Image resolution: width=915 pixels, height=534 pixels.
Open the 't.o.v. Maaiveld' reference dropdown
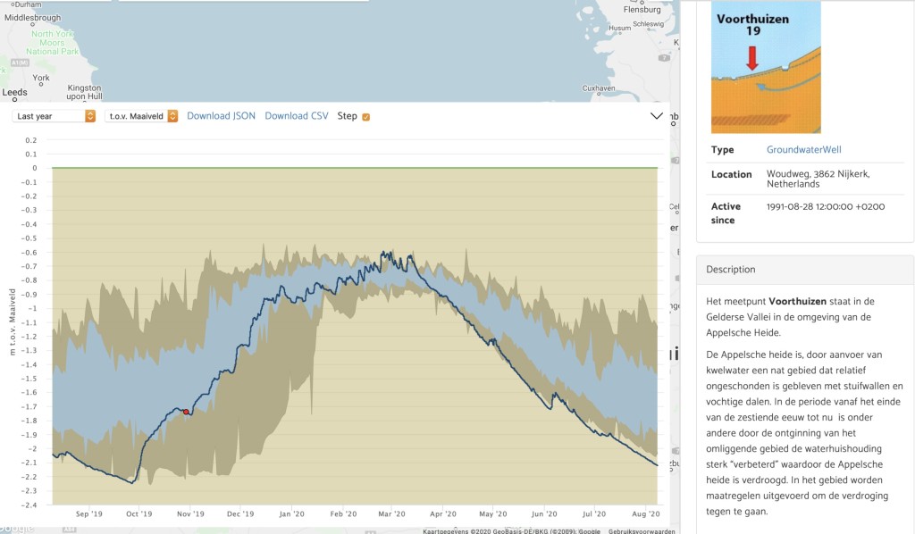(141, 116)
